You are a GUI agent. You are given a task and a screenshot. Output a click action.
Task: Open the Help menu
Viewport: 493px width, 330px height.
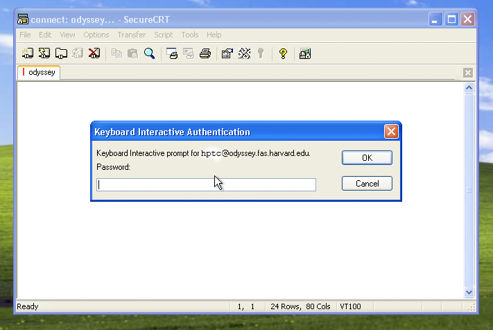point(214,35)
